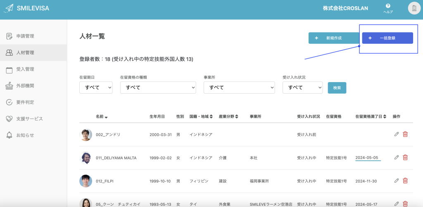The width and height of the screenshot is (423, 207).
Task: Open 申請管理 in the sidebar
Action: point(33,36)
